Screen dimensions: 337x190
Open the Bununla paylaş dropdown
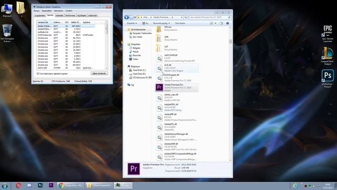click(162, 23)
